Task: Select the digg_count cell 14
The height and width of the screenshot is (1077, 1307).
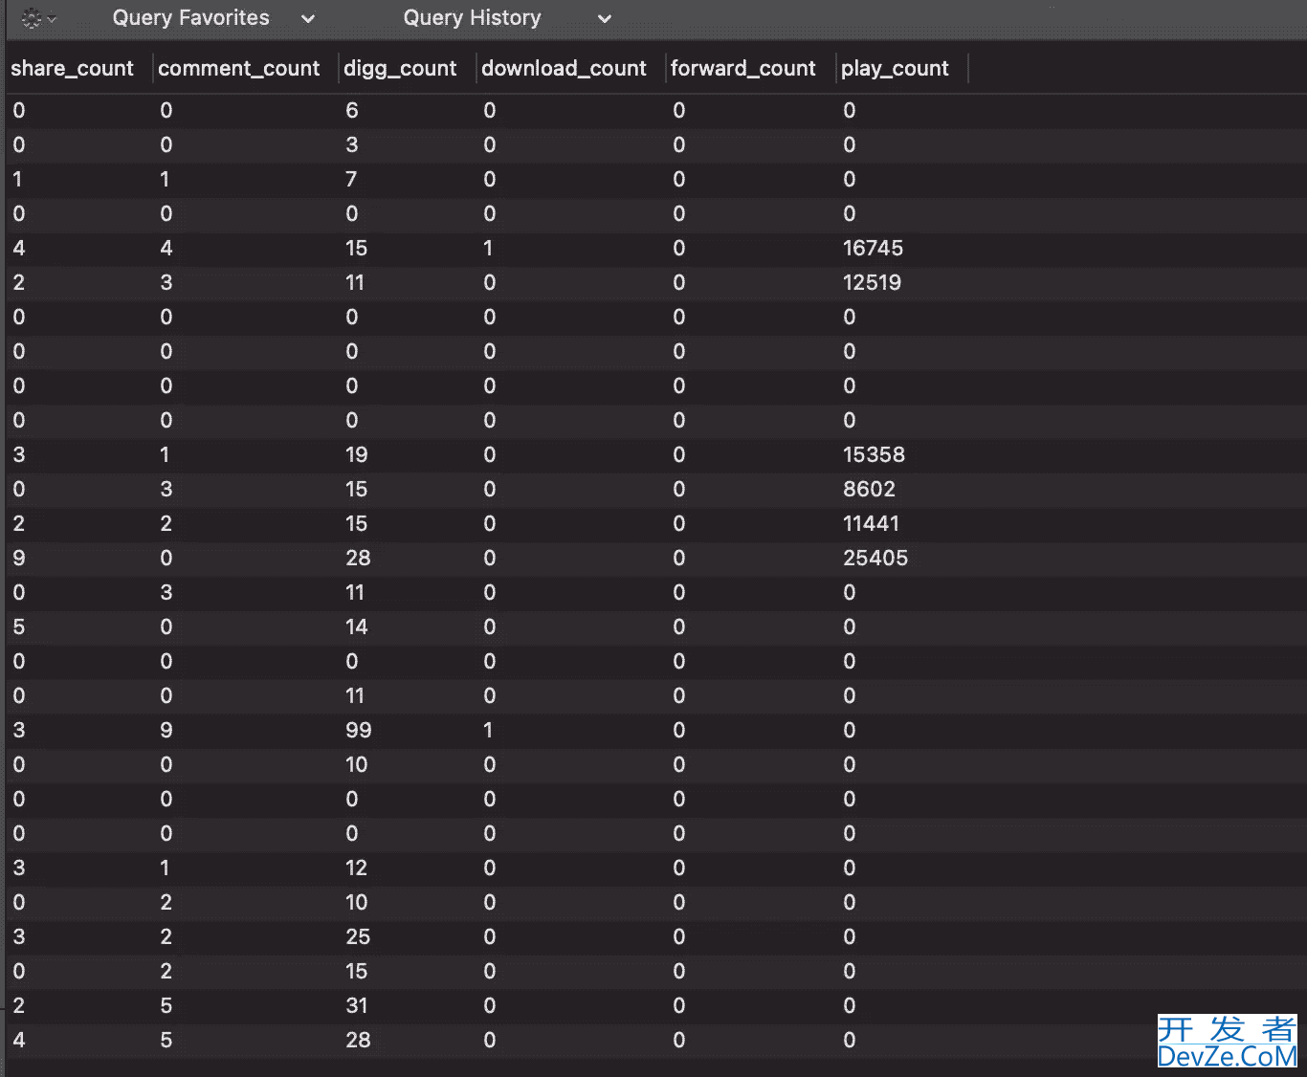Action: coord(357,627)
